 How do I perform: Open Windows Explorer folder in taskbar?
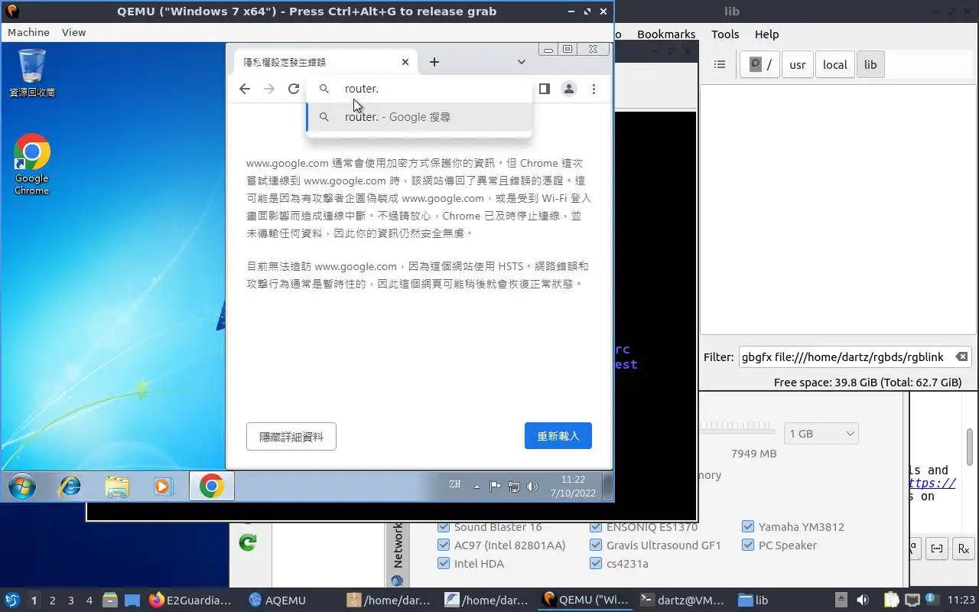pos(117,486)
